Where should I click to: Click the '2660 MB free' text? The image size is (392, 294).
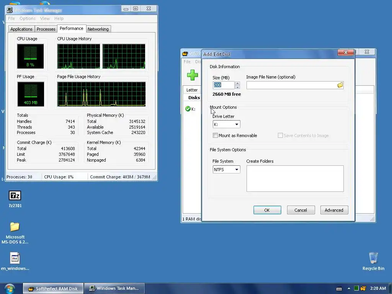coord(227,94)
